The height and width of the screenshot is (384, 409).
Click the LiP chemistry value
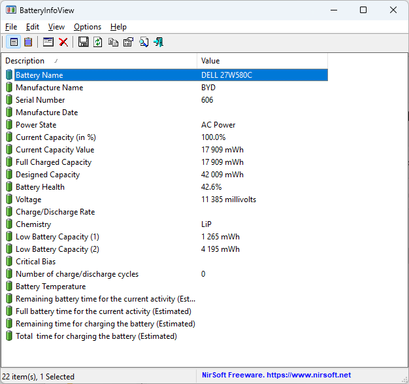click(206, 224)
